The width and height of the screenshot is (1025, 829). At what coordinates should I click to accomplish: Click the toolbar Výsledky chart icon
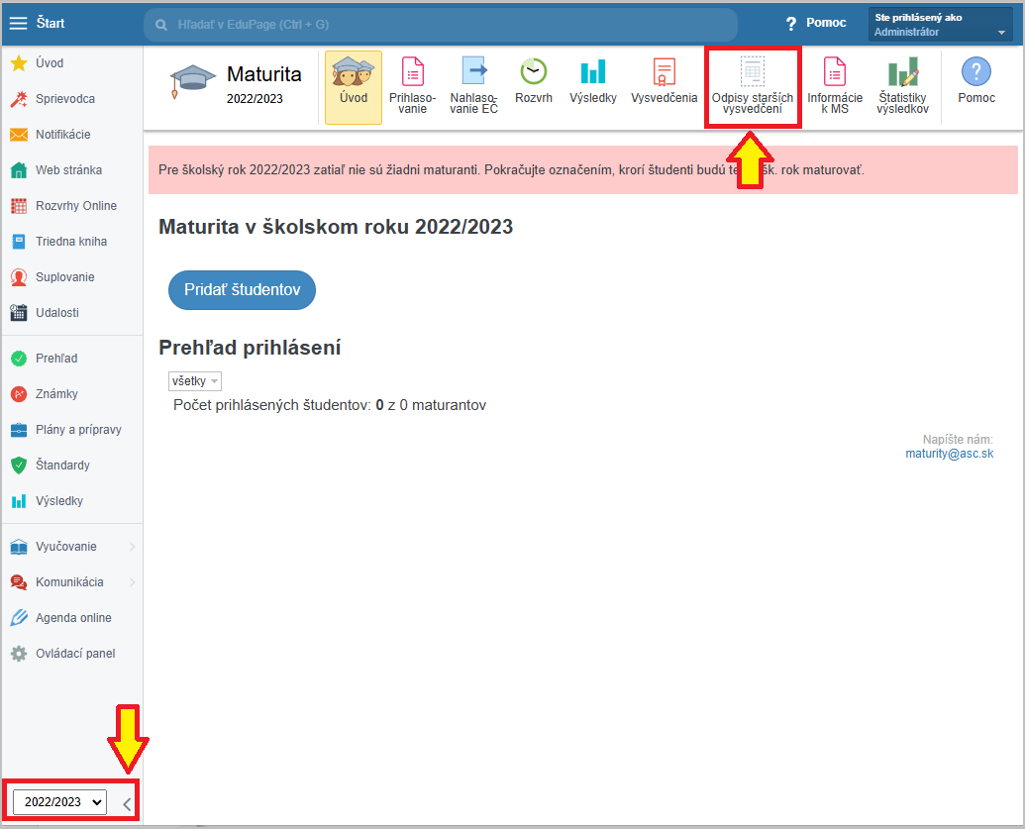[x=593, y=71]
